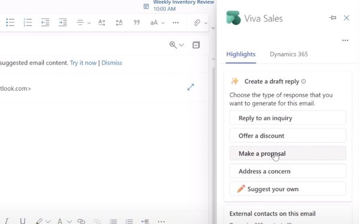Insert quote block formatting
The image size is (359, 224).
(x=136, y=23)
